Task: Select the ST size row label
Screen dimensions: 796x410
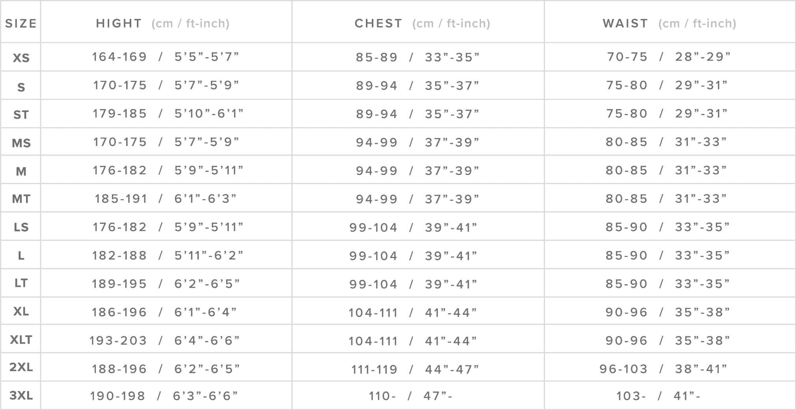Action: [x=21, y=115]
